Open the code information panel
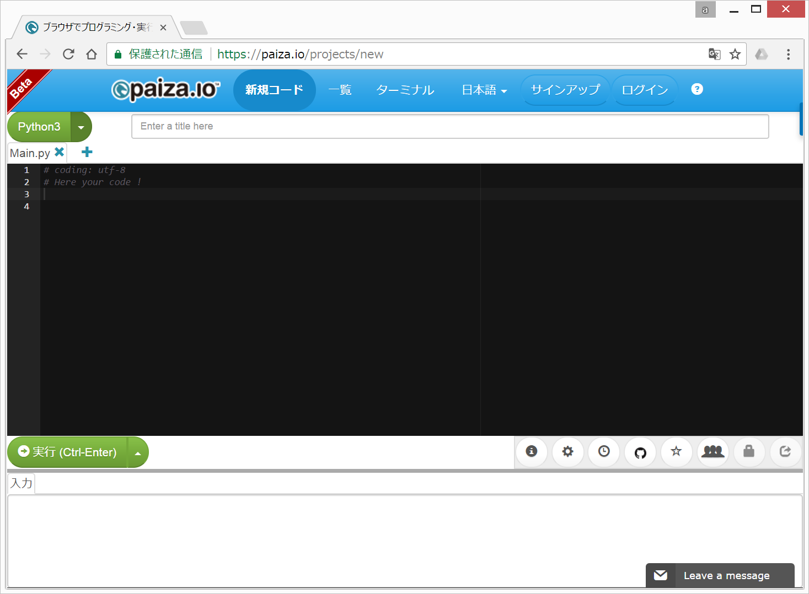 click(531, 452)
